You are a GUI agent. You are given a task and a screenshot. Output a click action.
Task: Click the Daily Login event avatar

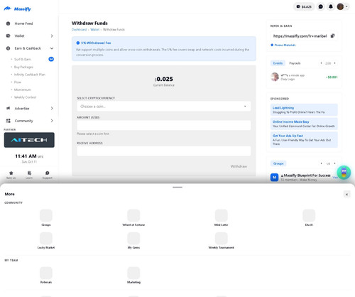[275, 77]
